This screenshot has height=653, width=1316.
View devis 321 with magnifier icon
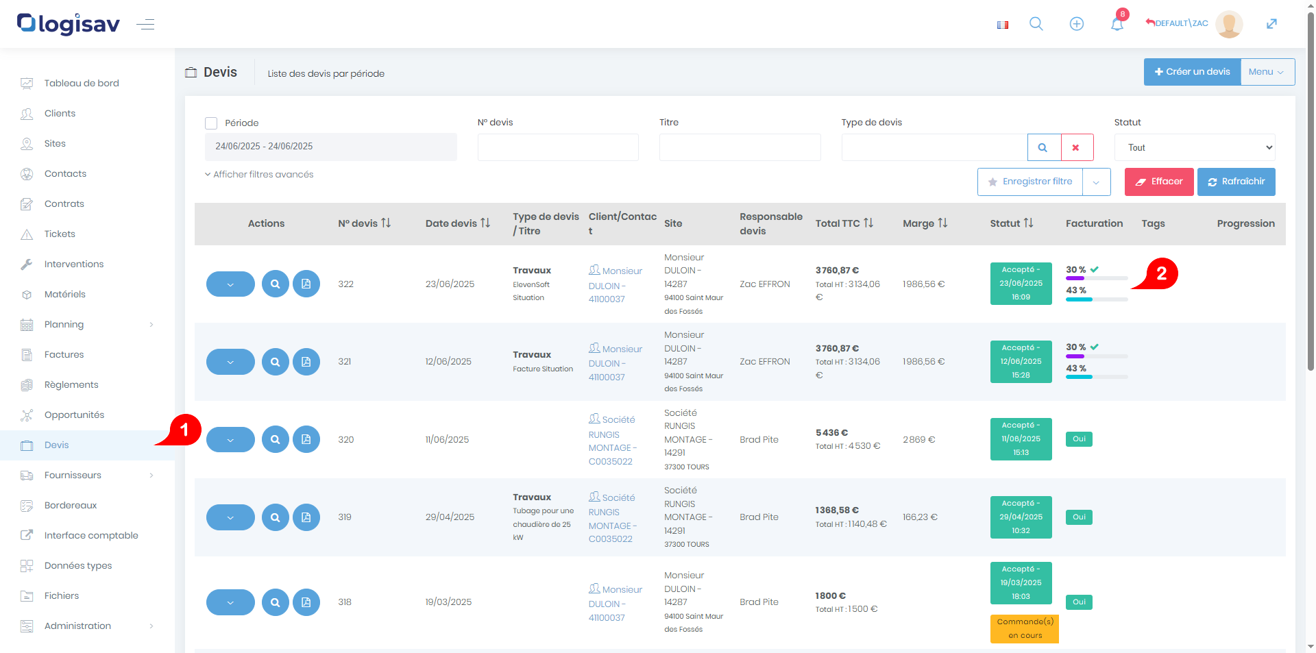(x=276, y=362)
